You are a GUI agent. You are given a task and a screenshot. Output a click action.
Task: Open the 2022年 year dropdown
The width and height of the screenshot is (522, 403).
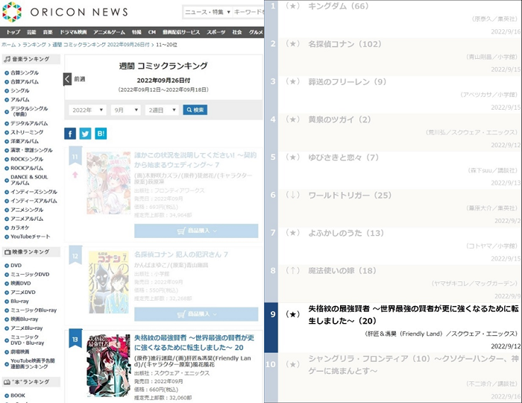pos(87,110)
